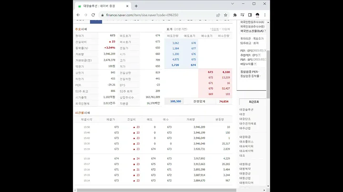Image resolution: width=343 pixels, height=192 pixels.
Task: Click the 상장주식수 value 163,761,009
Action: [x=153, y=97]
